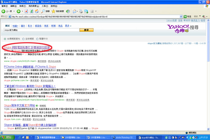Click the Skype toolbar icon

(x=86, y=12)
